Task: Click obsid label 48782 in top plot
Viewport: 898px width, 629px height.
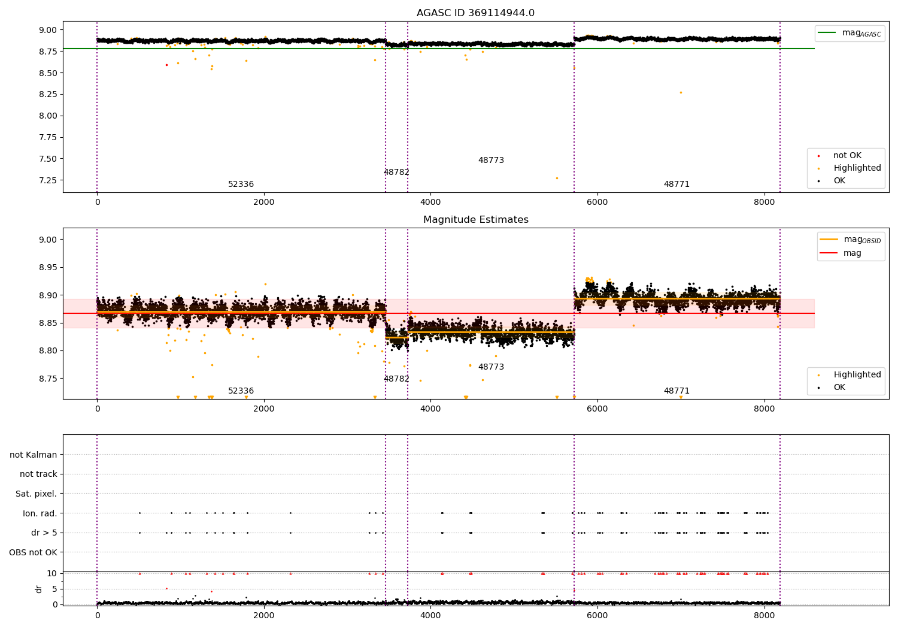Action: 396,173
